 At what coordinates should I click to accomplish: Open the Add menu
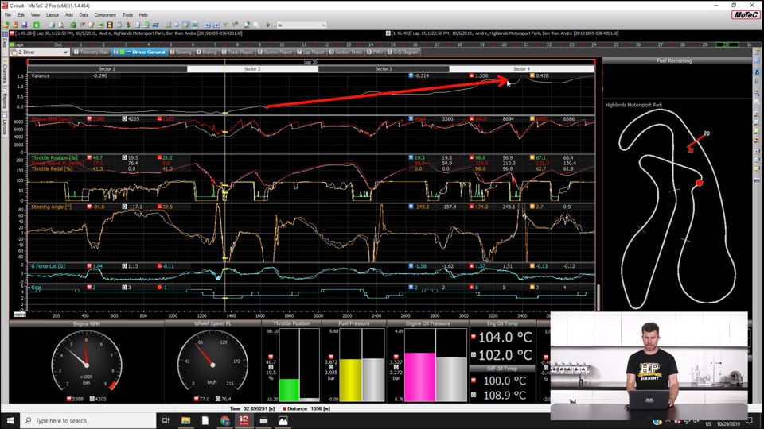68,15
